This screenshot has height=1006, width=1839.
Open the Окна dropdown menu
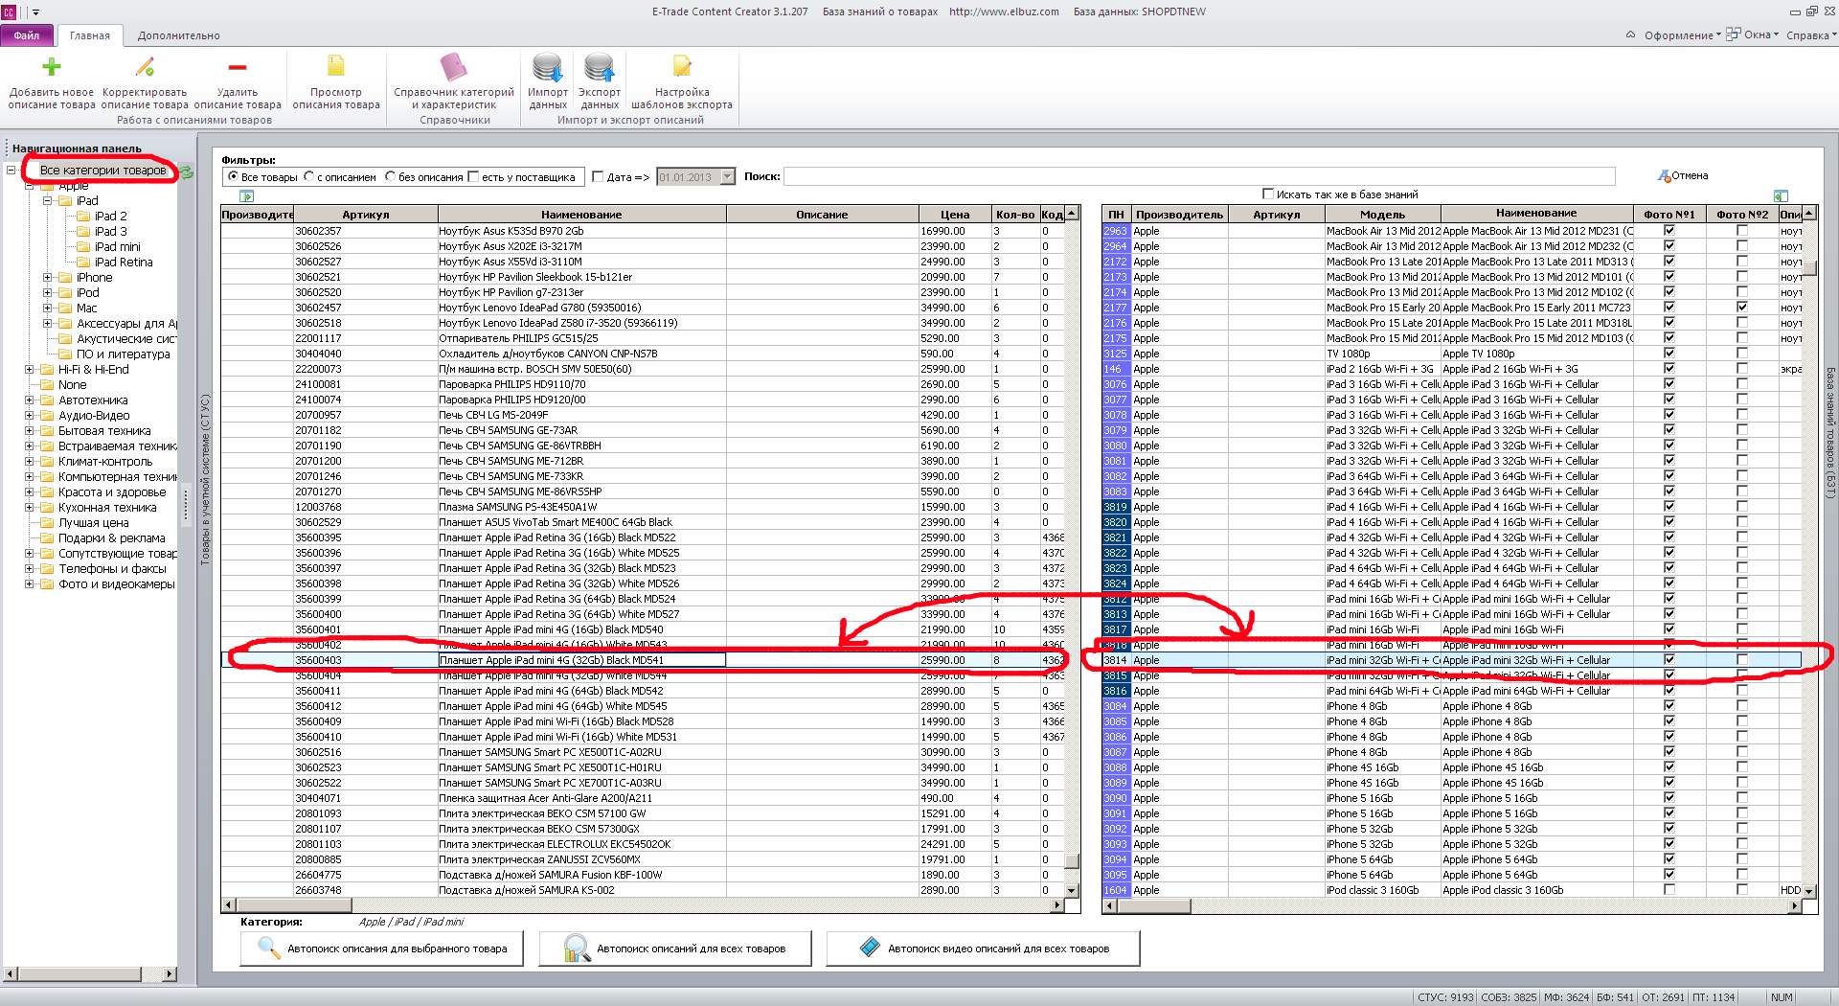point(1753,35)
